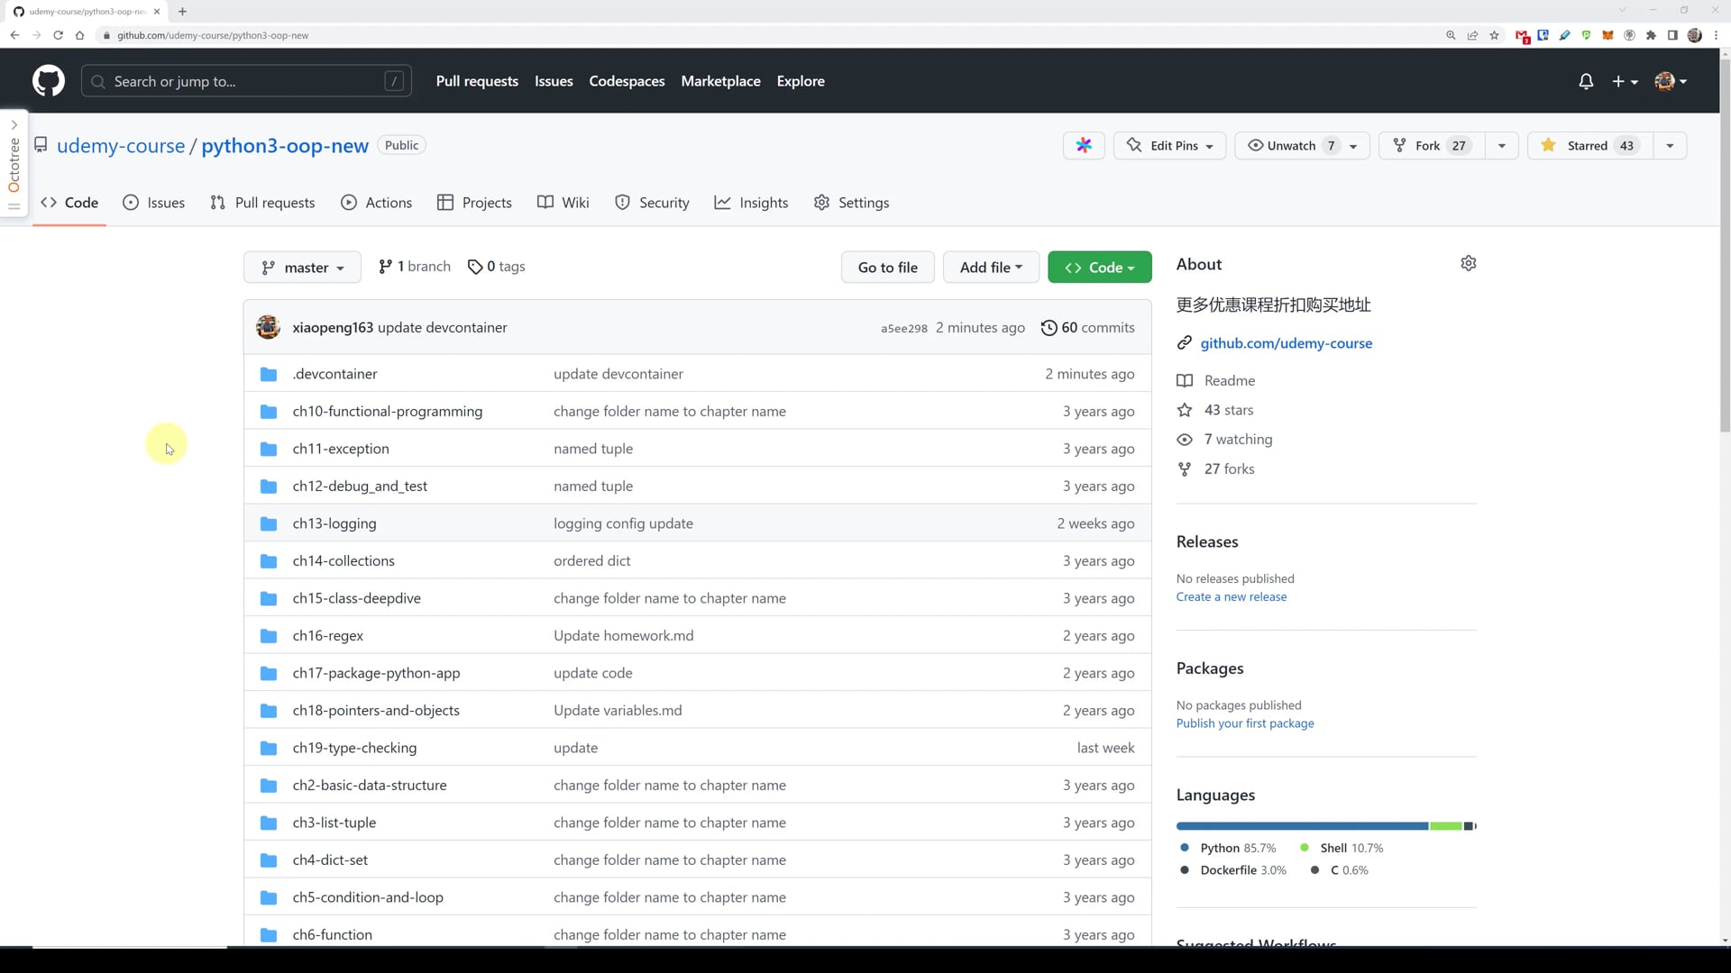Open the xiaopeng163 author avatar
Viewport: 1731px width, 973px height.
click(268, 328)
